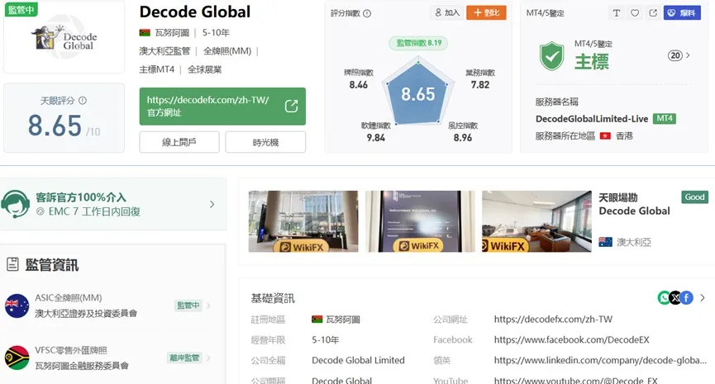The image size is (715, 384).
Task: Click the green shield checkmark icon
Action: pos(552,55)
